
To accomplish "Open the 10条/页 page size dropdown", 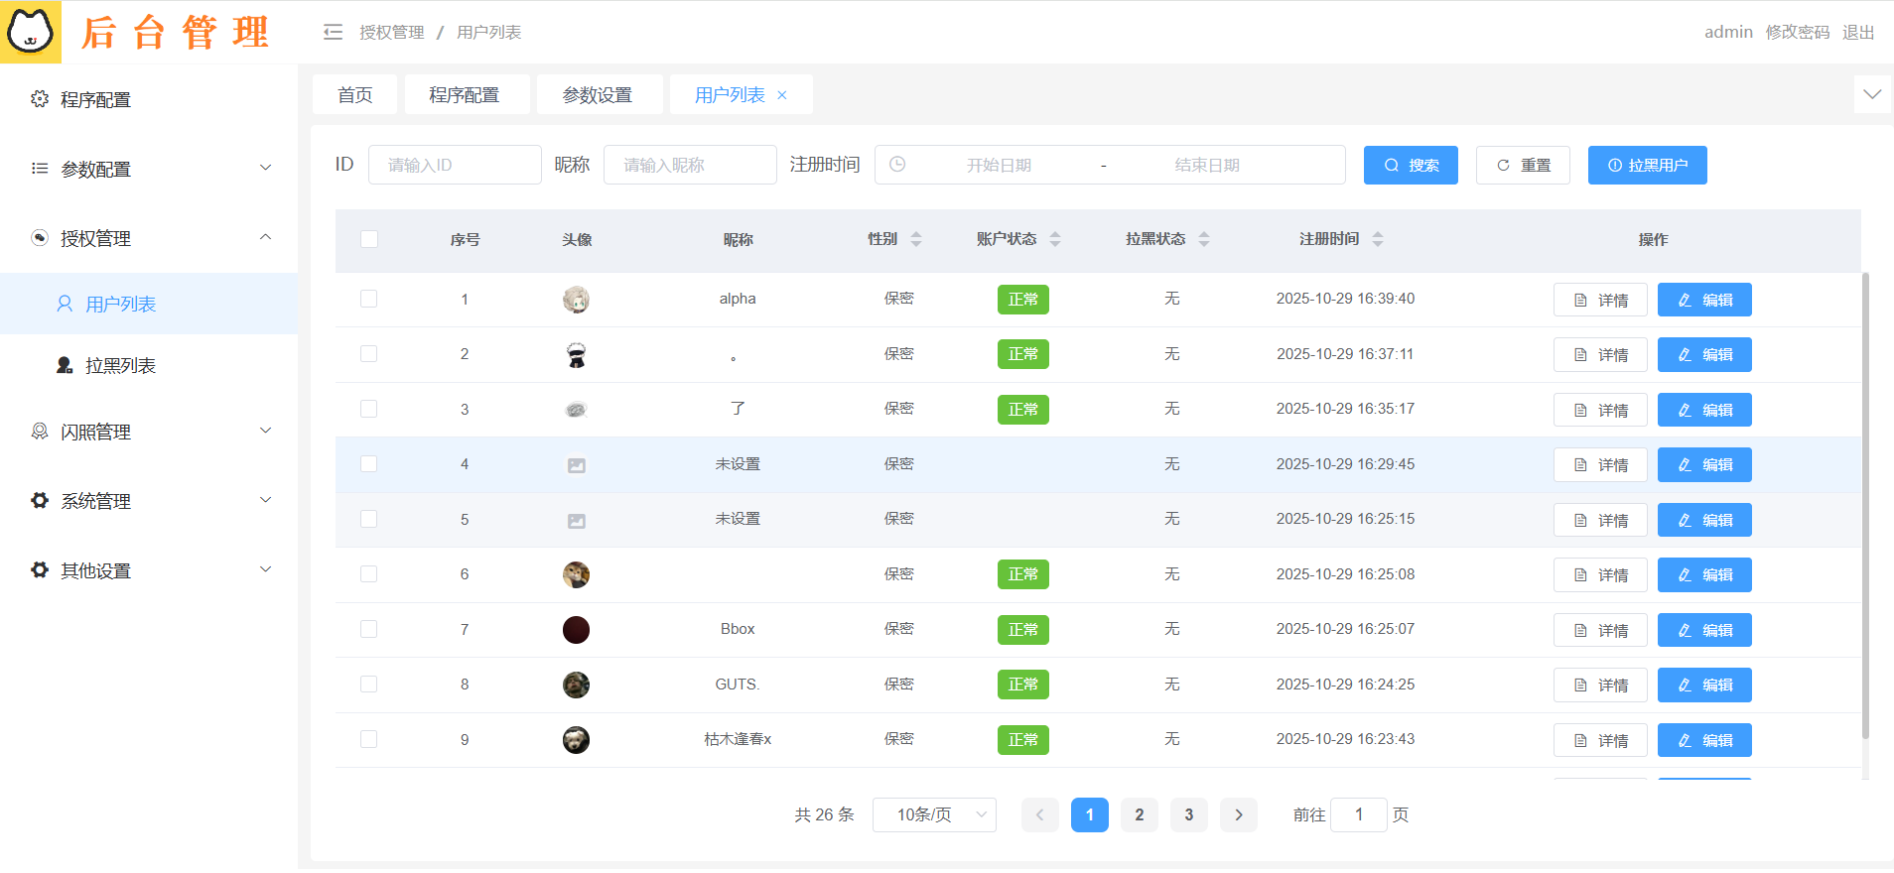I will point(933,814).
